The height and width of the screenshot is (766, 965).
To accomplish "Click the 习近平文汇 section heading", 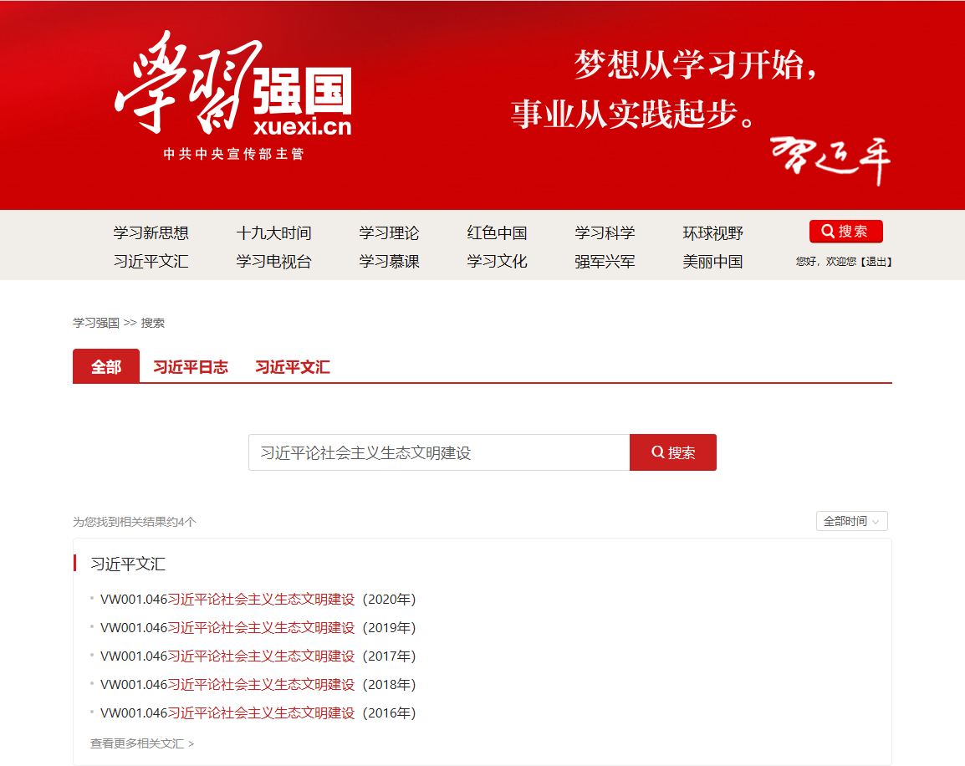I will [x=128, y=564].
